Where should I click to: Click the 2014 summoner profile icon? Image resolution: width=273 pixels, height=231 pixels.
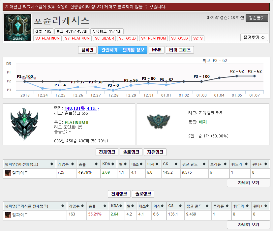[x=18, y=28]
